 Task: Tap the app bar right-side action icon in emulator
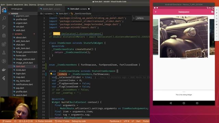pyautogui.click(x=212, y=12)
